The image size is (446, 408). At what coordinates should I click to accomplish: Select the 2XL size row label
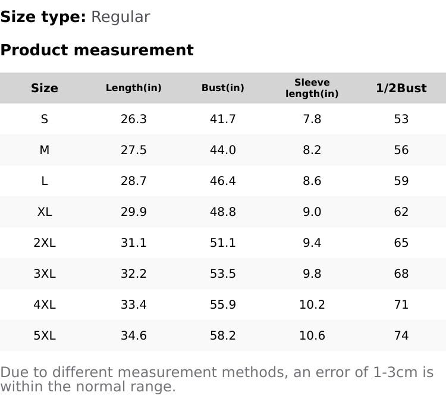tap(45, 243)
